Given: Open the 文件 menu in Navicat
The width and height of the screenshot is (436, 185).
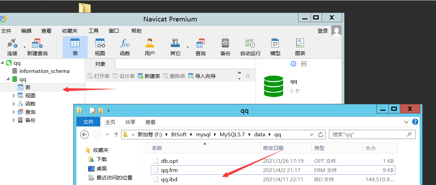Looking at the screenshot, I should (6, 31).
